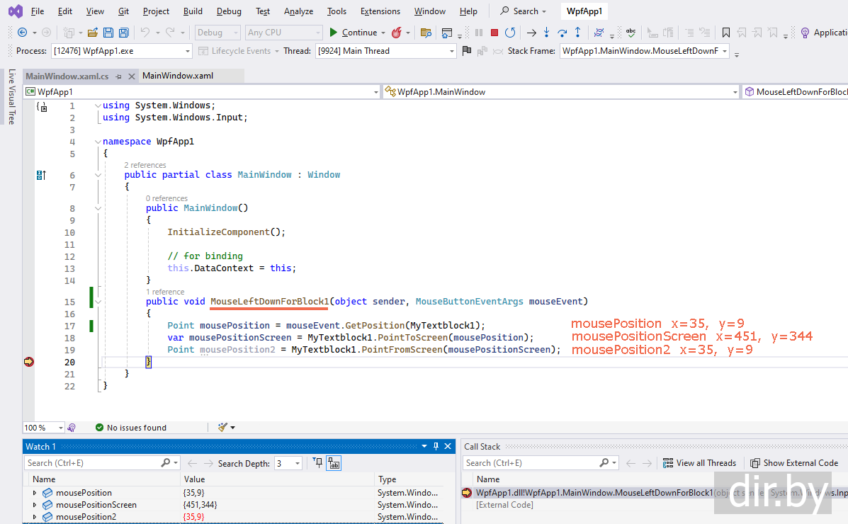The width and height of the screenshot is (848, 524).
Task: Open the Process dropdown showing WpfApp1.exe
Action: coord(120,51)
